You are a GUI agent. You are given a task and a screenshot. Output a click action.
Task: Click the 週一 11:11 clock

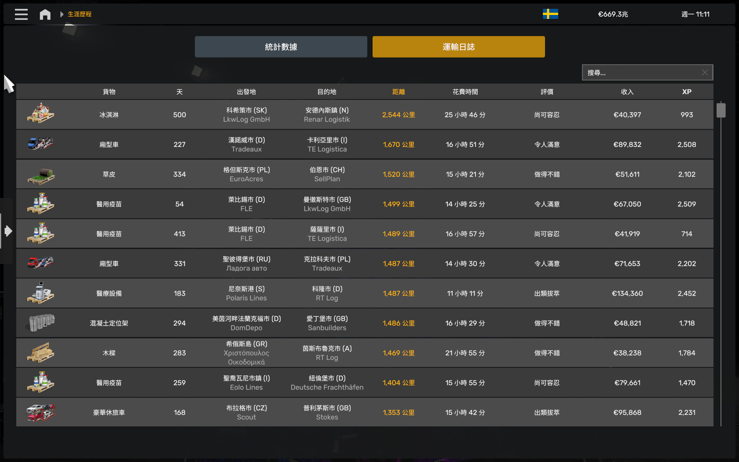point(695,14)
